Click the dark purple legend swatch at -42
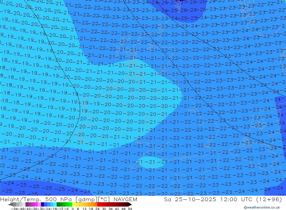The height and width of the screenshot is (210, 286). point(27,204)
